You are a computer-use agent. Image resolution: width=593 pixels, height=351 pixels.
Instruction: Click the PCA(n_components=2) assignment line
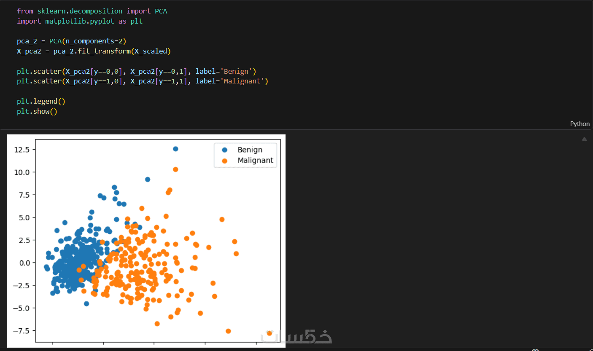click(x=71, y=41)
